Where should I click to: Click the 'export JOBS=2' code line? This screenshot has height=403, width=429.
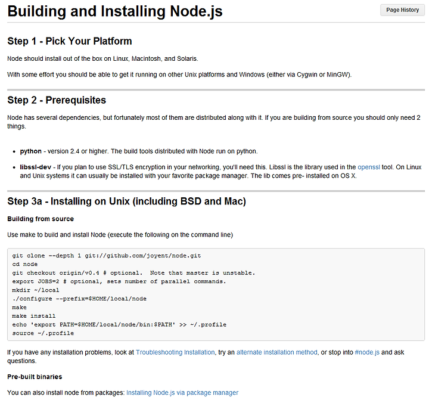point(119,281)
